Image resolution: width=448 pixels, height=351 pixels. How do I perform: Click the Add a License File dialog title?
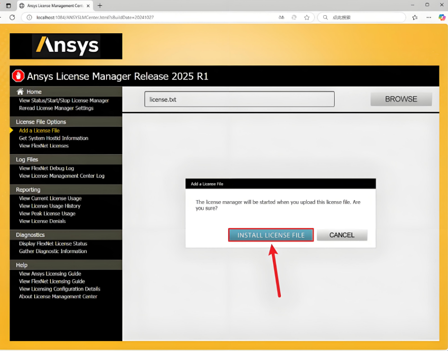pos(207,184)
